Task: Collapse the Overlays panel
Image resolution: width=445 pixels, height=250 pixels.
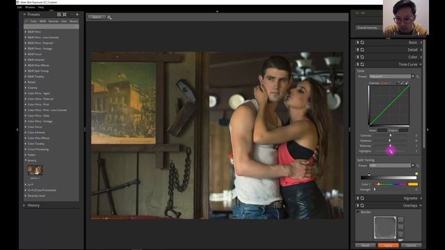Action: coord(421,206)
